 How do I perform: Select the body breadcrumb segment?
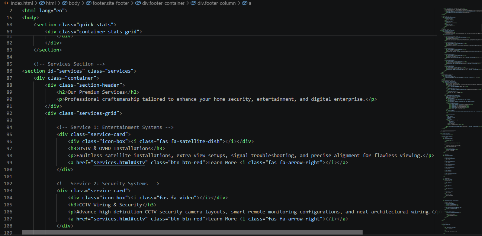(71, 3)
